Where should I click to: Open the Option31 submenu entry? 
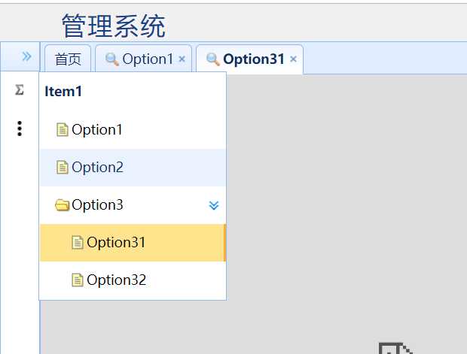point(116,243)
